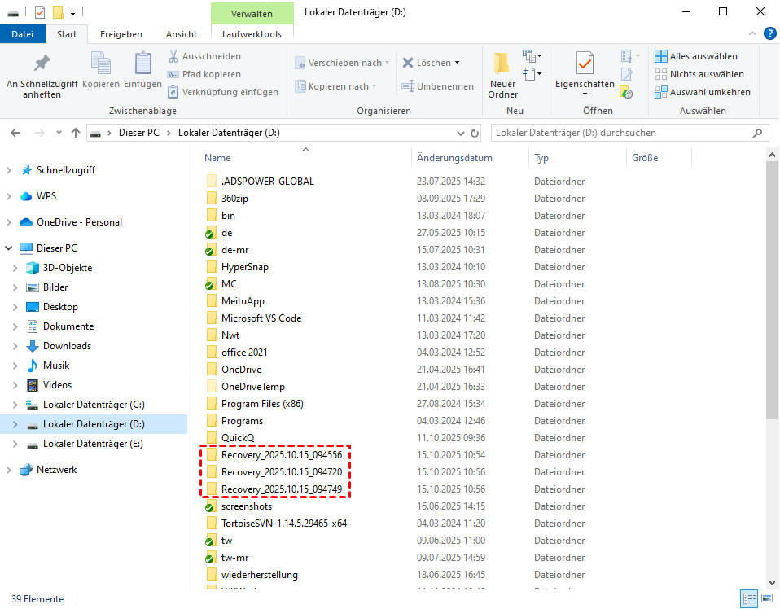Switch to details view in status bar
Viewport: 780px width, 609px height.
750,599
